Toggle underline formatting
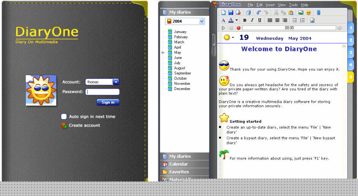The width and height of the screenshot is (358, 196). coord(260,20)
